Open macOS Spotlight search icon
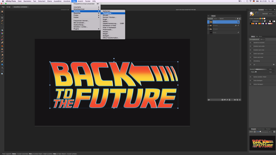This screenshot has width=276, height=155. pos(269,1)
